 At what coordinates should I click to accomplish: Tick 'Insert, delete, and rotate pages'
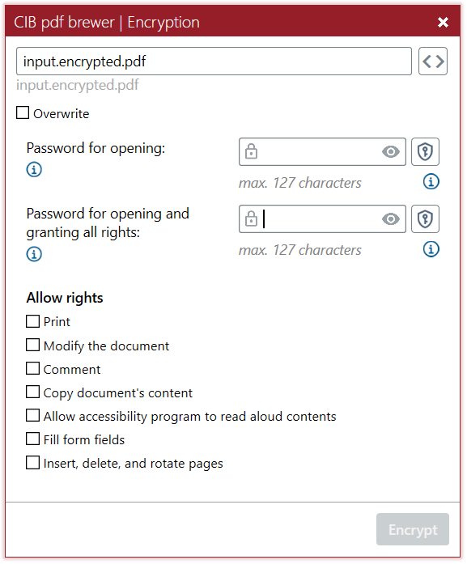(32, 463)
